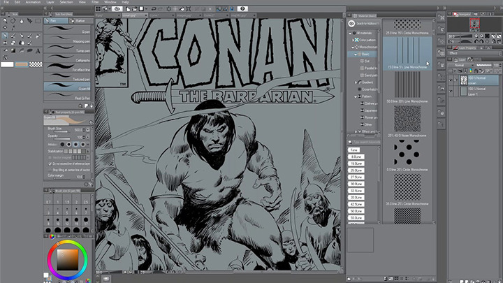Enable 'Stop filling at center line of vector'
Image resolution: width=503 pixels, height=283 pixels.
click(x=48, y=168)
